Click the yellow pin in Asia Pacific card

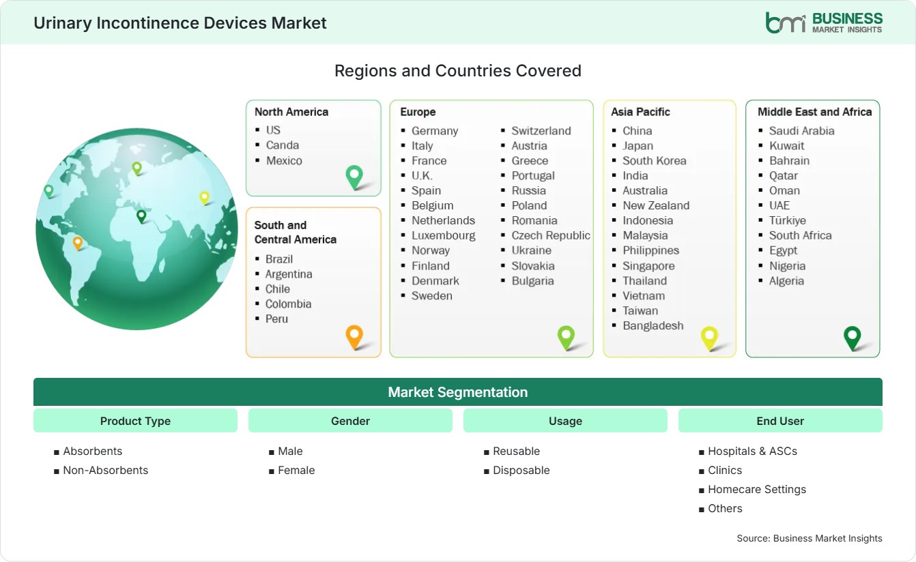tap(710, 338)
